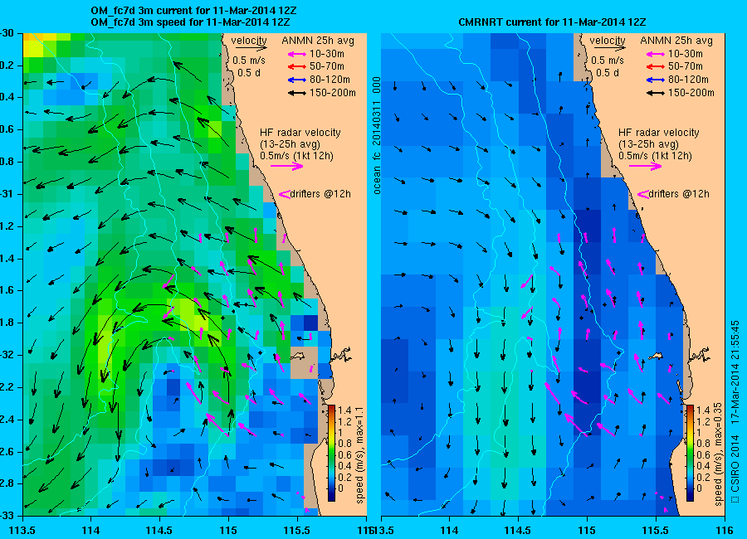Screen dimensions: 747x539
Task: Click the title 'OM_fc7d 3m current for 11-Mar-2014 12Z'
Action: click(x=193, y=11)
